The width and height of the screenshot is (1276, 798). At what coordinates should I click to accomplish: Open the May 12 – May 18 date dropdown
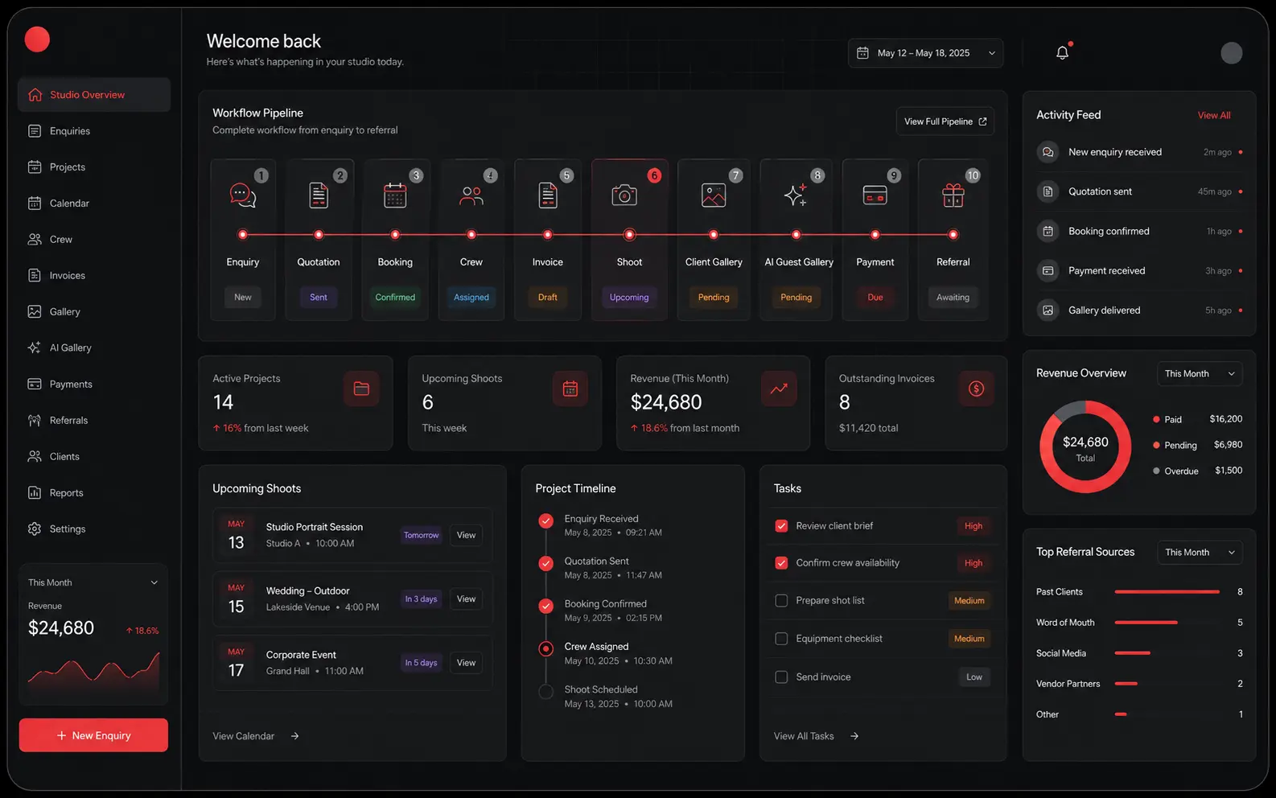click(x=925, y=53)
